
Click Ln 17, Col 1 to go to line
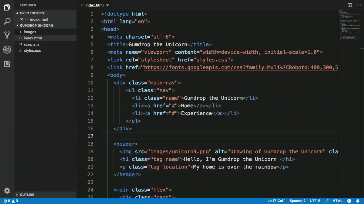[276, 201]
